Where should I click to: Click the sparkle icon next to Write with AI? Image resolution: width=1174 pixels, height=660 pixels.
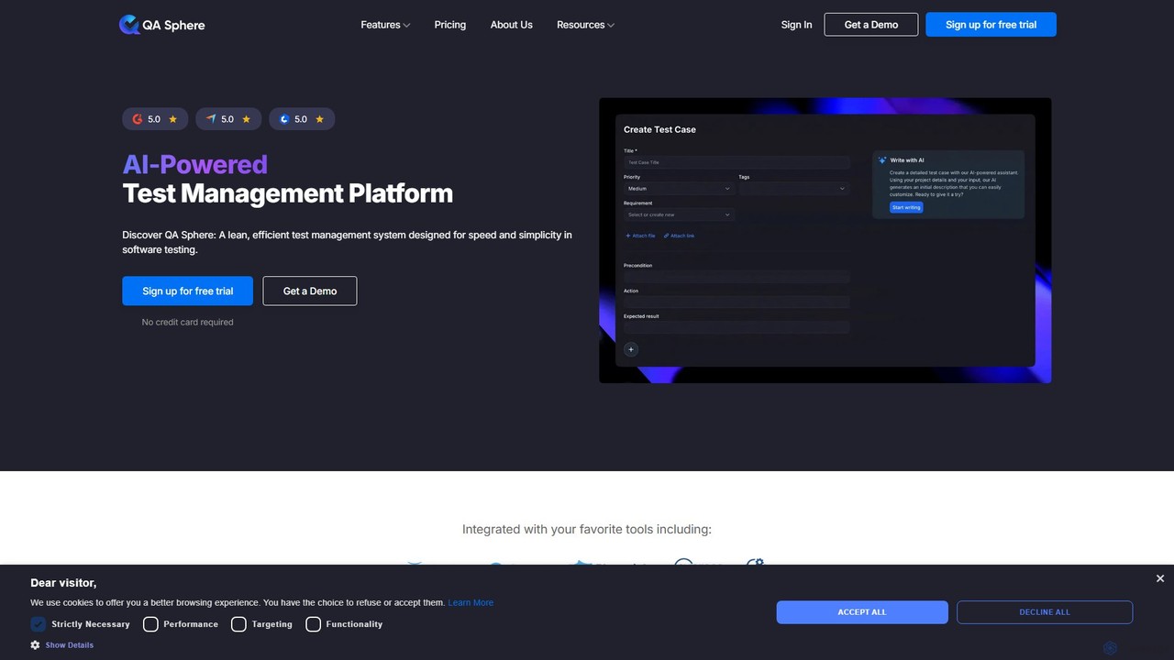pos(882,160)
